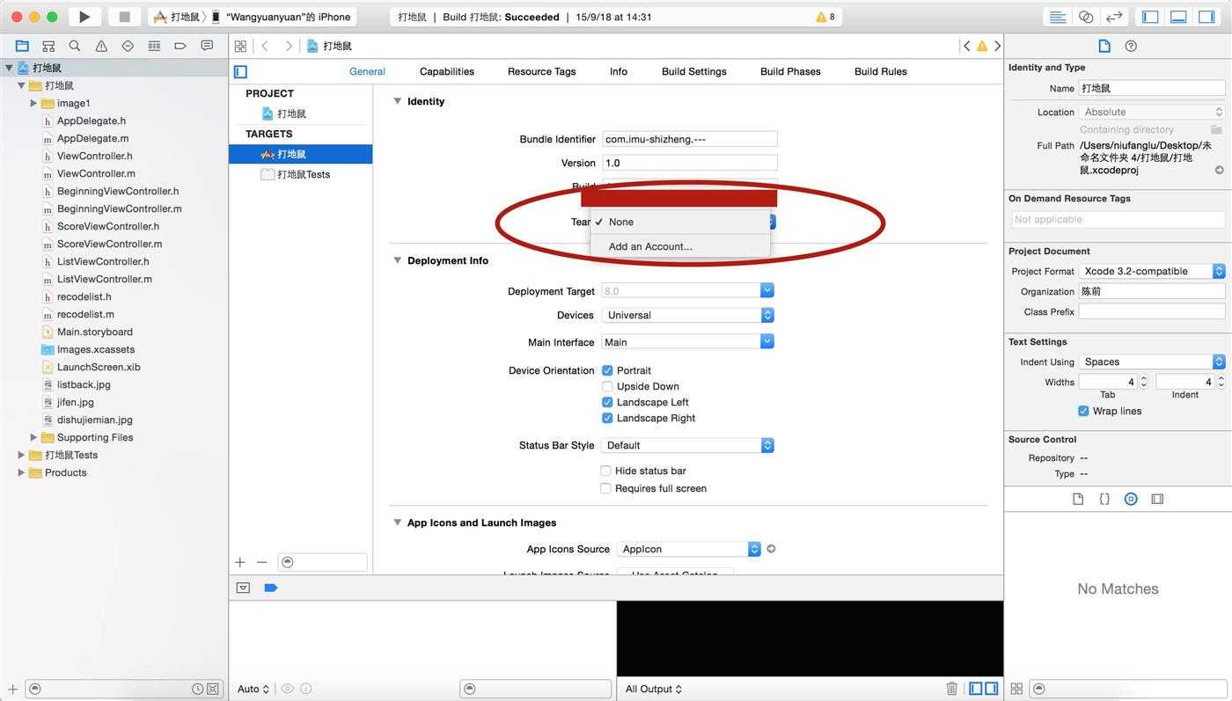Toggle Landscape Left orientation

606,402
